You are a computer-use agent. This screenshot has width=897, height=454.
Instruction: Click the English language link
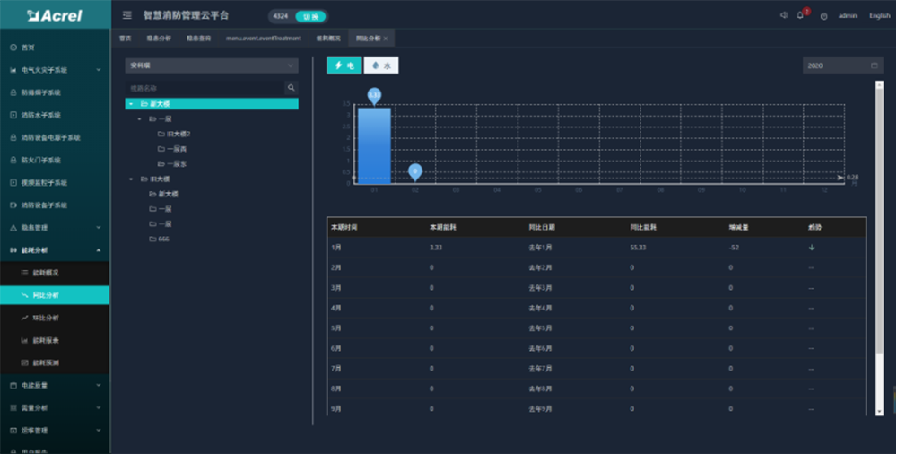coord(879,15)
